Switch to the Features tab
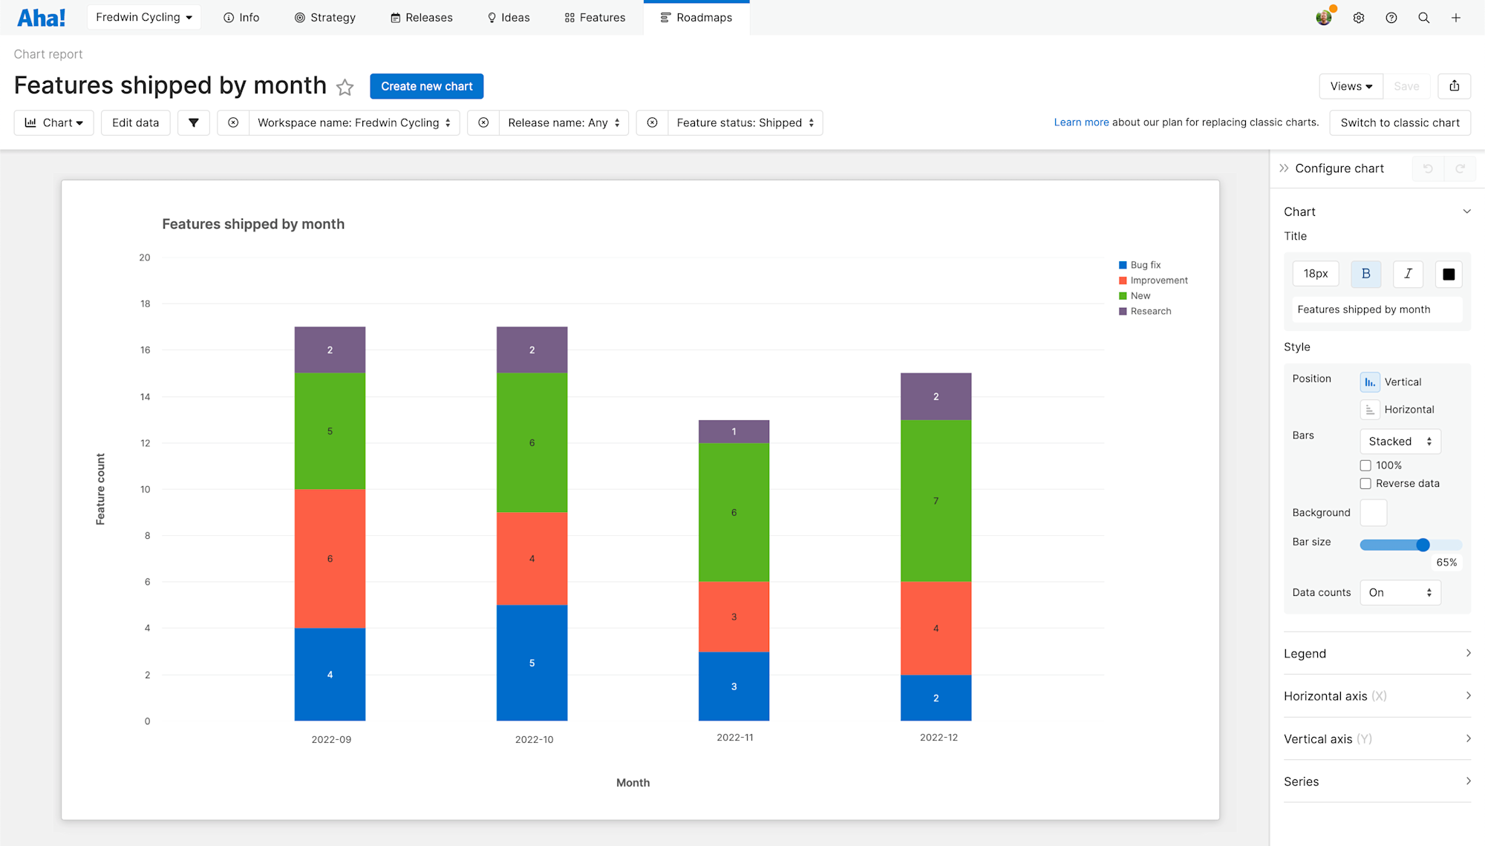Screen dimensions: 1485x846 coord(594,17)
